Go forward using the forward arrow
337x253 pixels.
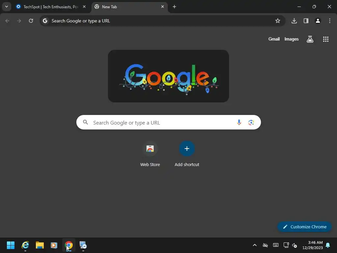19,21
